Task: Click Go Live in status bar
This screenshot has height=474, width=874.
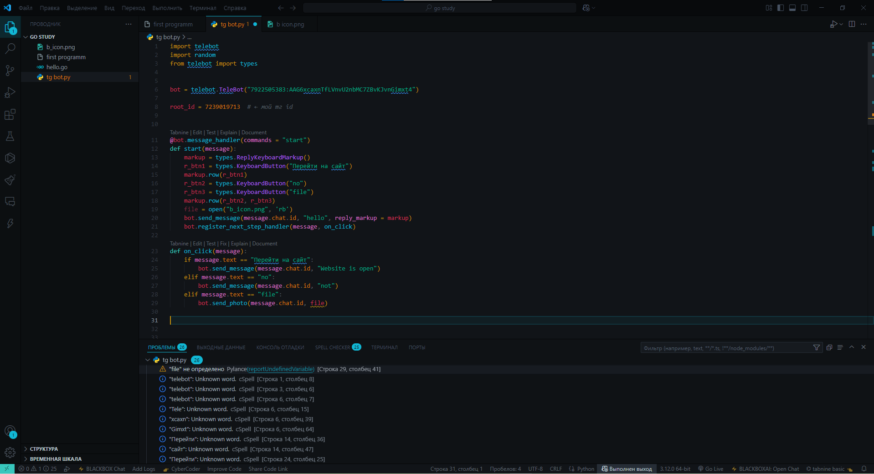Action: (x=710, y=469)
